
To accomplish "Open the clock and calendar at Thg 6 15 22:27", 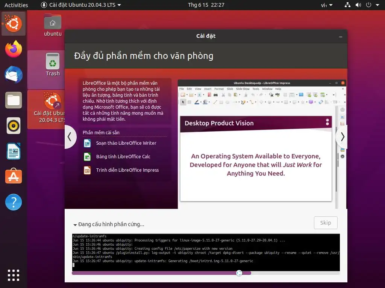I will click(206, 5).
